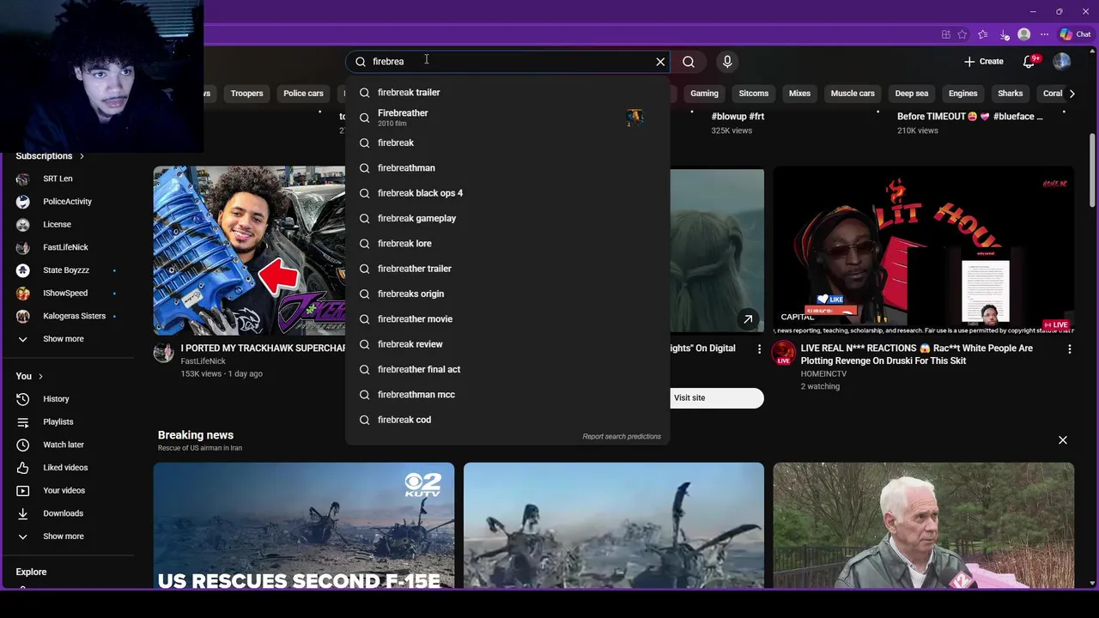1099x618 pixels.
Task: Select Firebreather 2010 film suggestion
Action: click(507, 118)
